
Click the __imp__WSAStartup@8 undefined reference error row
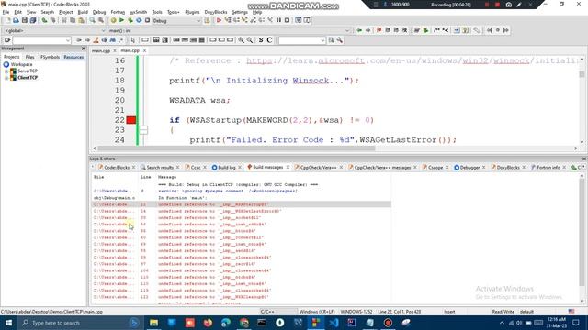242,204
